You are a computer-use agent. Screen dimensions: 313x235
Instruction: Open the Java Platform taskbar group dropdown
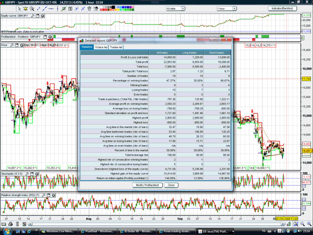point(233,231)
